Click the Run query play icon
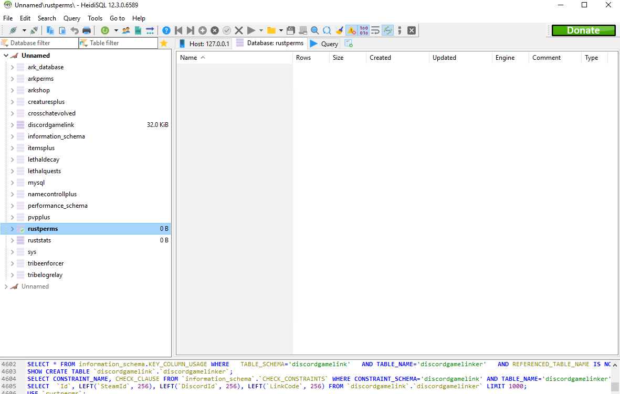Image resolution: width=620 pixels, height=394 pixels. [x=251, y=30]
